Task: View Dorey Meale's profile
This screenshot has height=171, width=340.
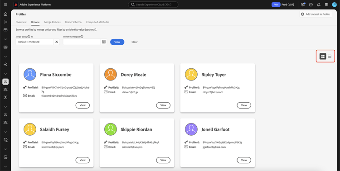Action: (163, 105)
